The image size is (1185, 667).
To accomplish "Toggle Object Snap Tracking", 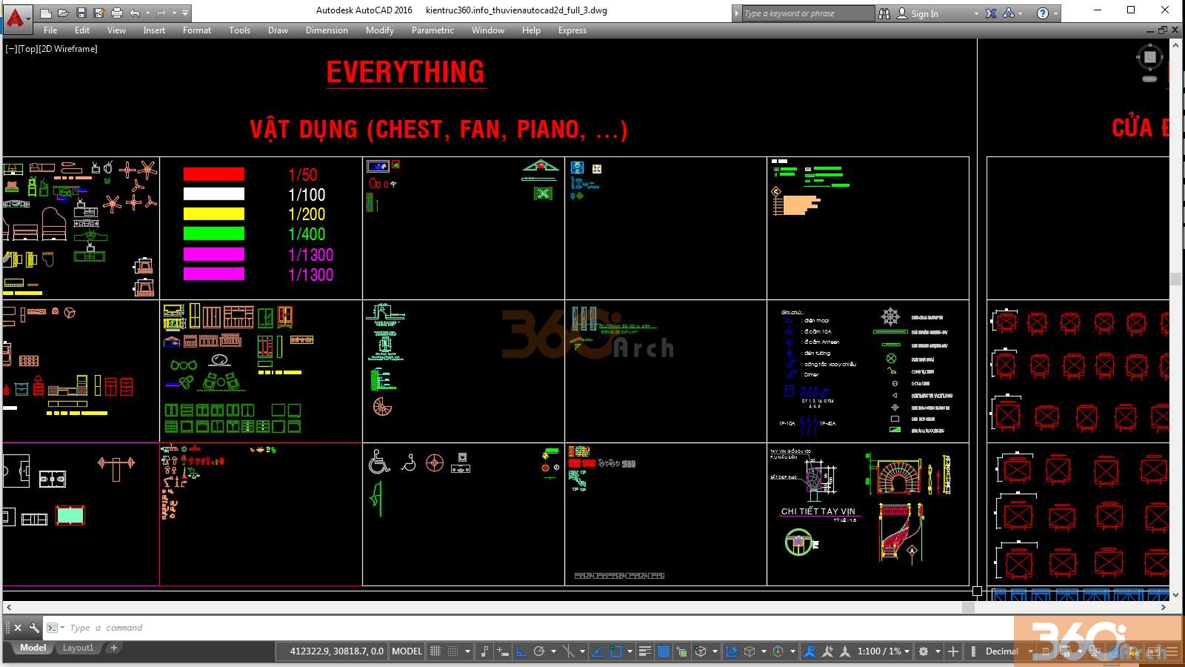I will pyautogui.click(x=597, y=651).
